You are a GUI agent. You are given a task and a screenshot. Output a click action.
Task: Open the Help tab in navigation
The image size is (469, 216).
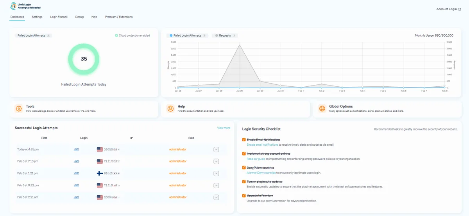click(x=94, y=17)
